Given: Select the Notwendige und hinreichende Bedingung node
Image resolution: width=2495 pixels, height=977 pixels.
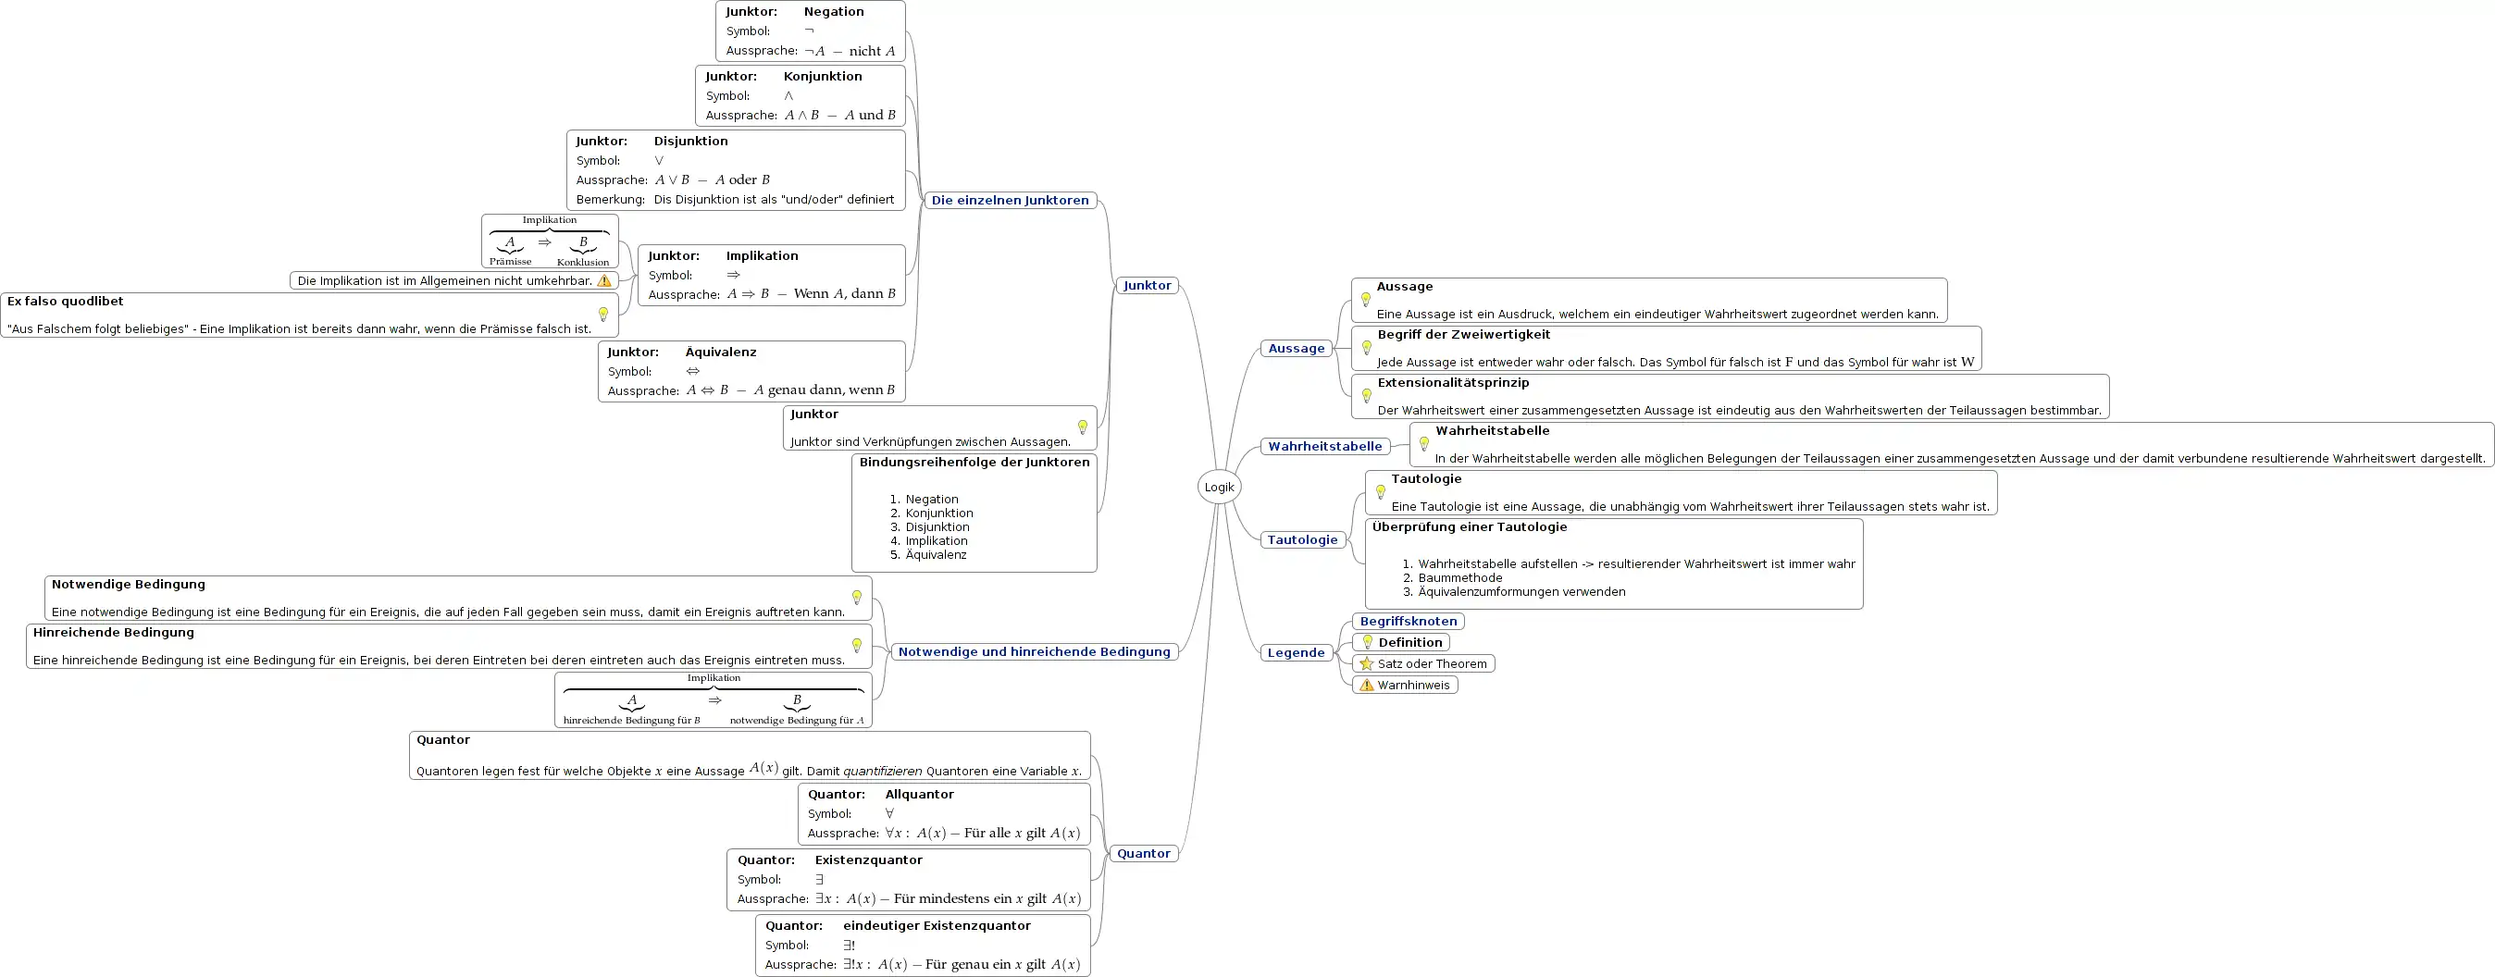Looking at the screenshot, I should click(1035, 651).
